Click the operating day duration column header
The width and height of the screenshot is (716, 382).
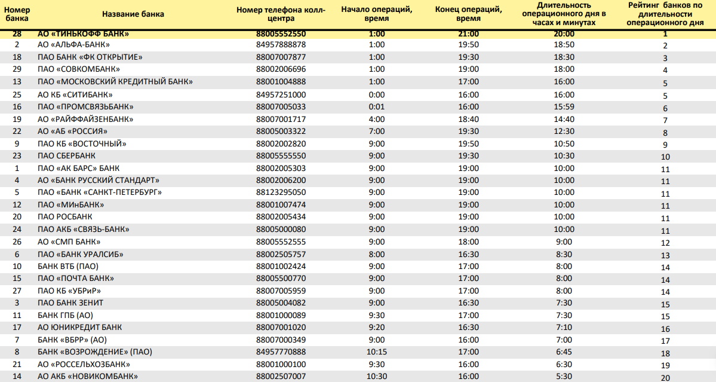pyautogui.click(x=564, y=14)
